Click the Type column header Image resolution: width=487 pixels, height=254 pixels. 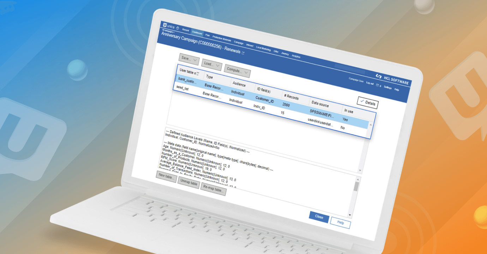click(x=210, y=77)
